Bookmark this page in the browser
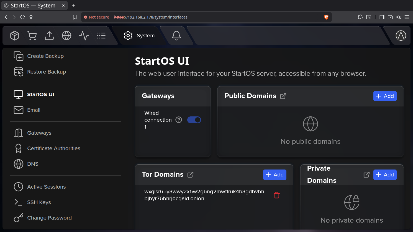The width and height of the screenshot is (413, 232). (x=75, y=17)
